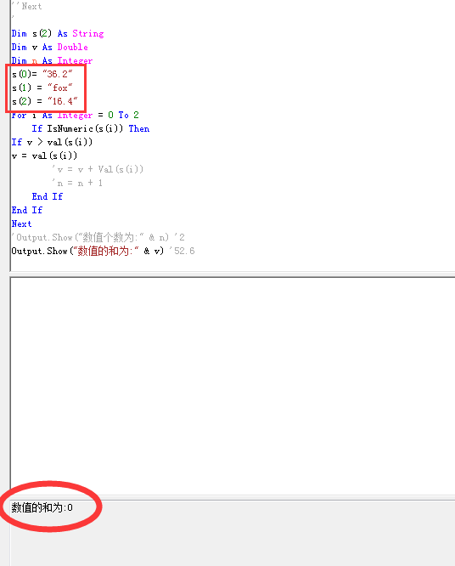
Task: Click inside the empty middle pane
Action: coord(233,386)
